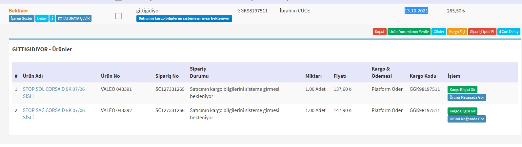Open the Kargo Fişi button
This screenshot has height=147, width=522.
[457, 32]
